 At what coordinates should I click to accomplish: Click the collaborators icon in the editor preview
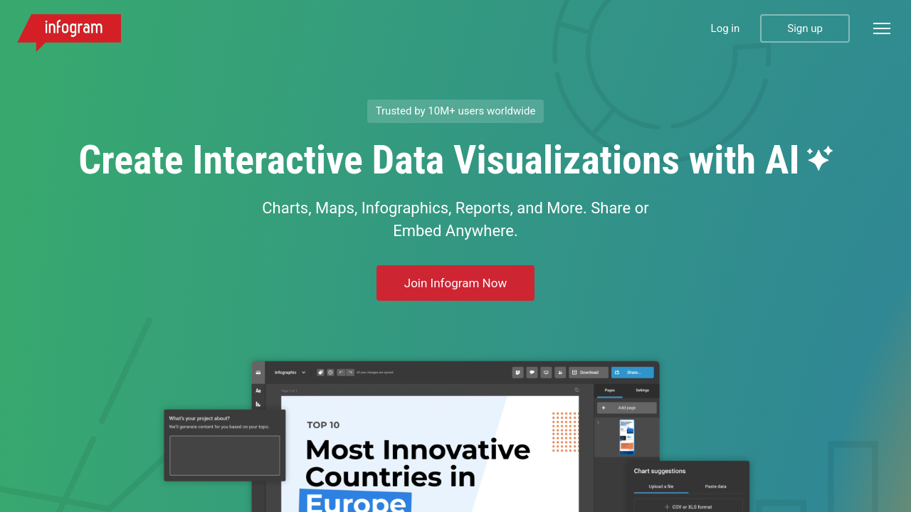pyautogui.click(x=560, y=372)
